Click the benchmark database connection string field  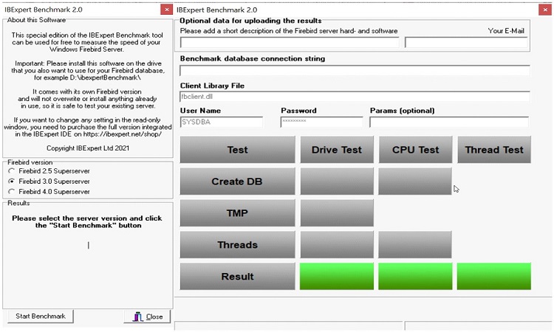(x=355, y=71)
